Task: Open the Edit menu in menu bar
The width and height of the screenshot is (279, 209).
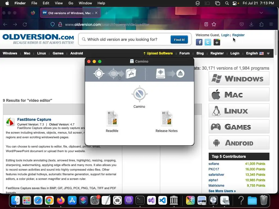Action: 46,3
